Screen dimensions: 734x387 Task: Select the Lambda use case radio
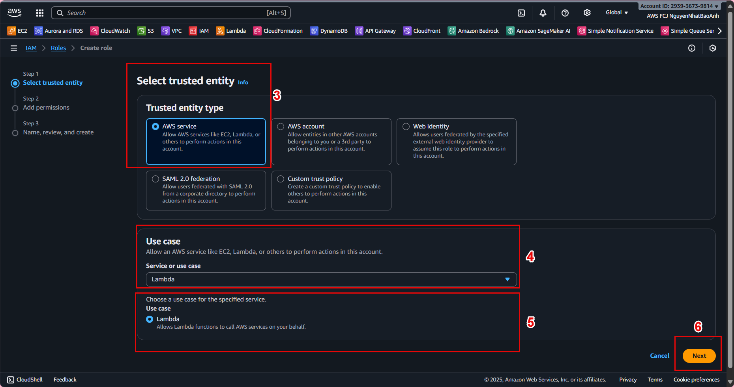(x=150, y=319)
